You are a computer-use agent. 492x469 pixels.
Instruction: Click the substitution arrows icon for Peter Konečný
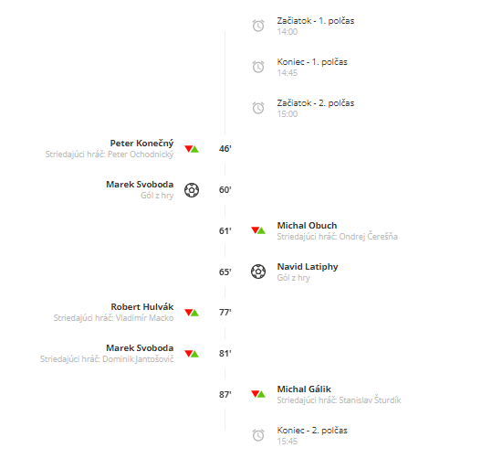(192, 149)
